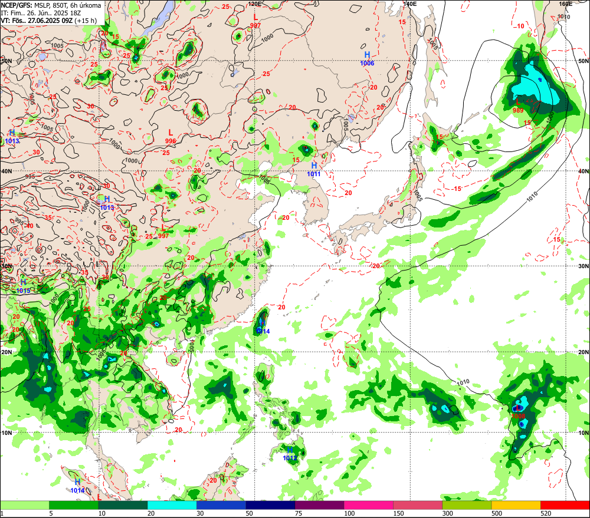590x518 pixels.
Task: Click the 40N label on the left edge
Action: point(6,171)
